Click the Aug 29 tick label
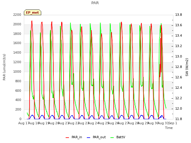This screenshot has height=143, width=191. coord(143,123)
